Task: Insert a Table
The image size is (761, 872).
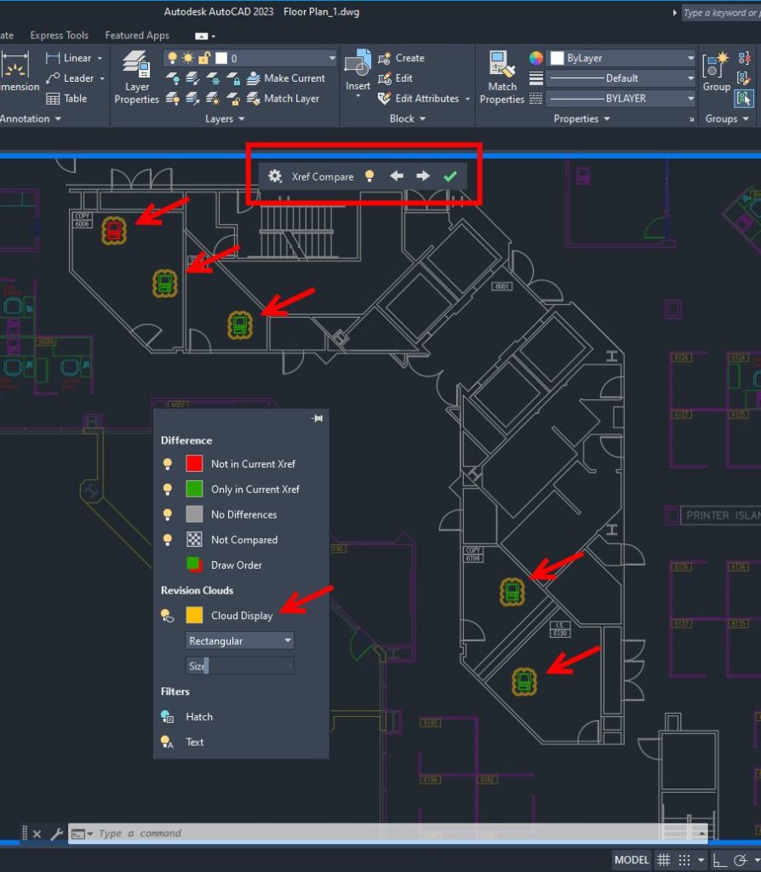Action: click(x=66, y=99)
